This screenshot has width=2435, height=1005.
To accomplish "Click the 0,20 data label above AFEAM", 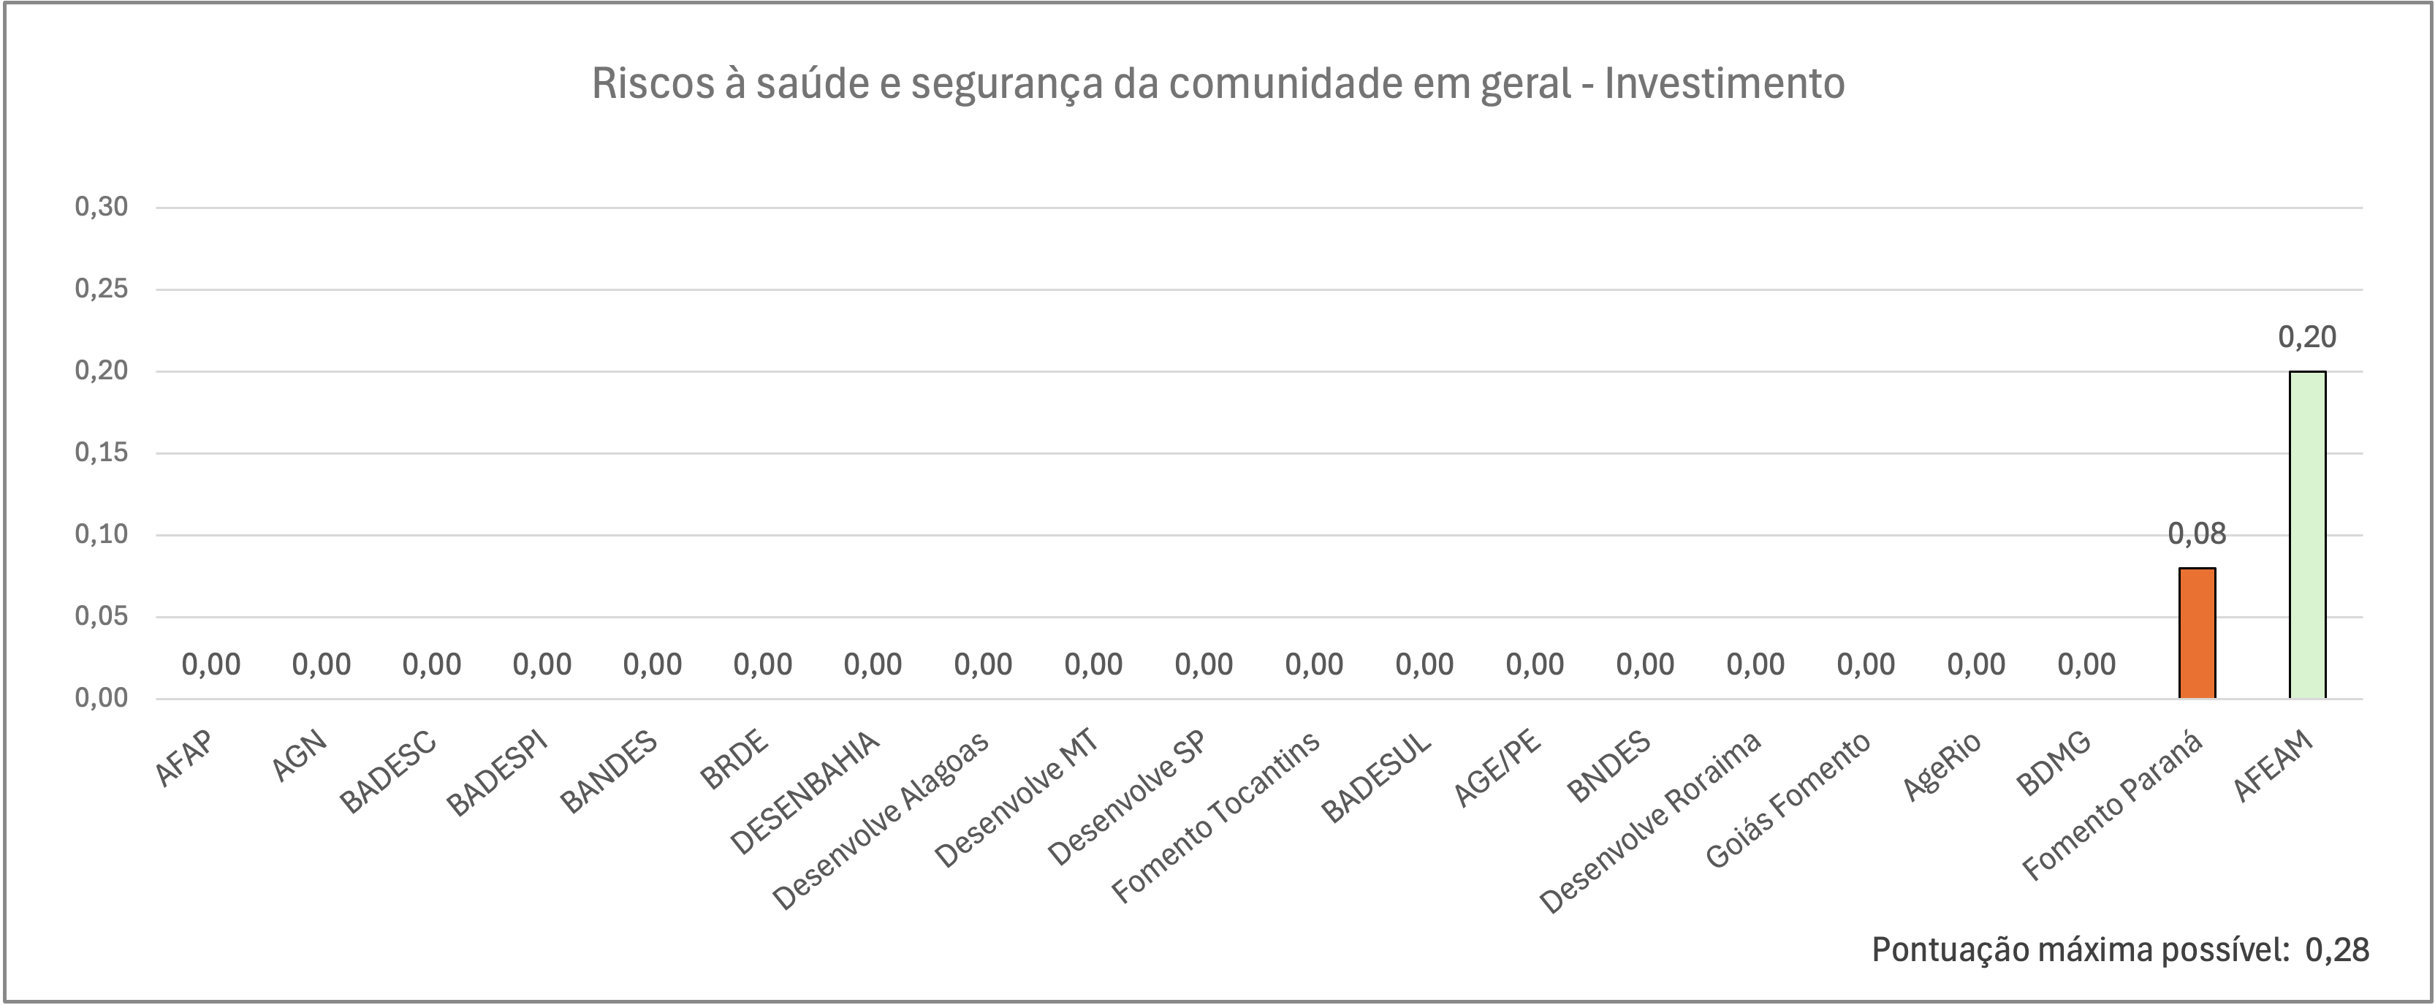I will (x=2307, y=336).
